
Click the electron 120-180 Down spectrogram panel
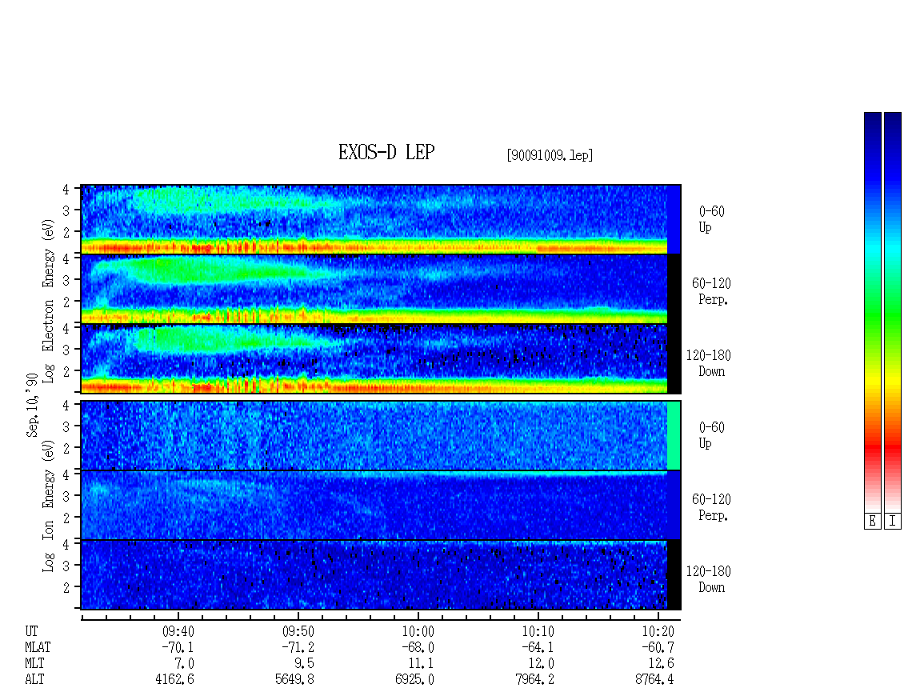(381, 358)
